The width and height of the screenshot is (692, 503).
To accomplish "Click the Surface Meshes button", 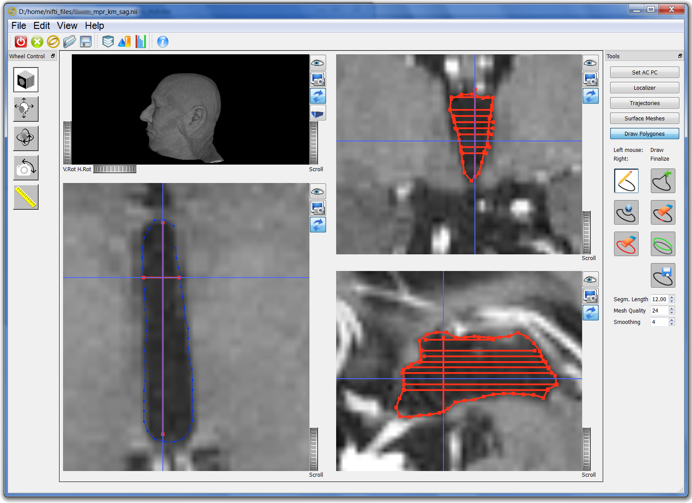I will point(644,119).
